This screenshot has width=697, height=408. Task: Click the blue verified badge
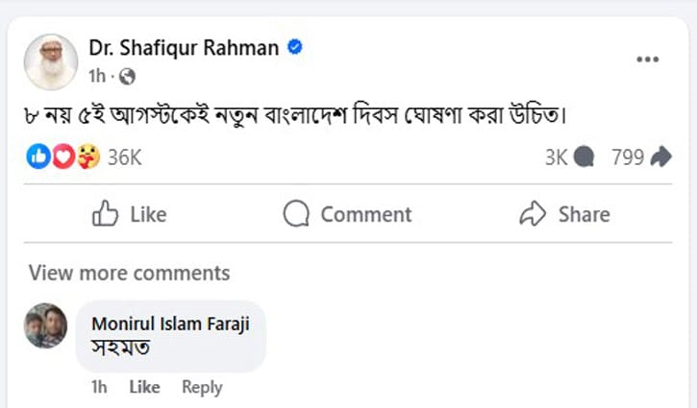pyautogui.click(x=296, y=47)
